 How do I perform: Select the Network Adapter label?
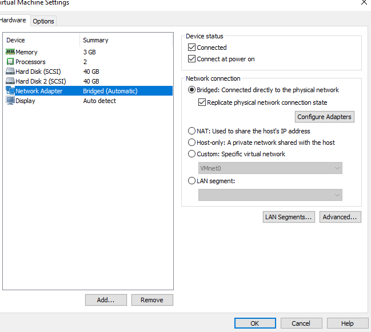39,91
